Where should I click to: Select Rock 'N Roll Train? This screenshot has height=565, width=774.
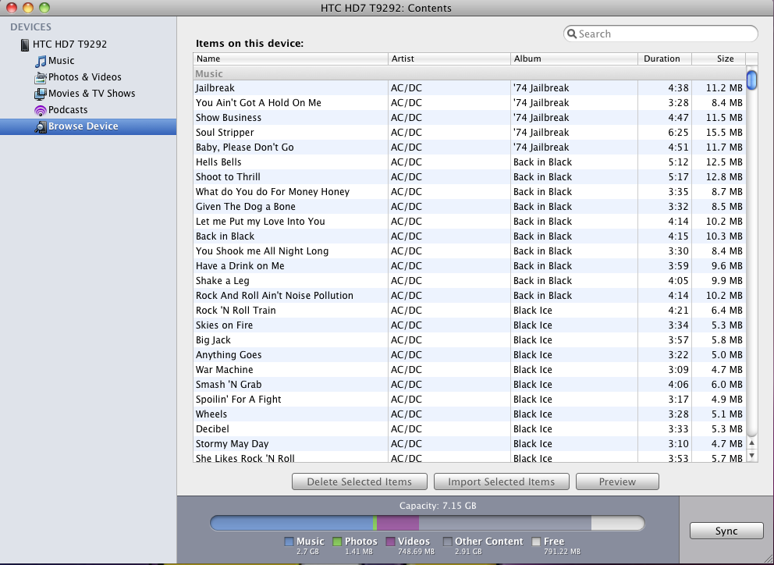470,310
